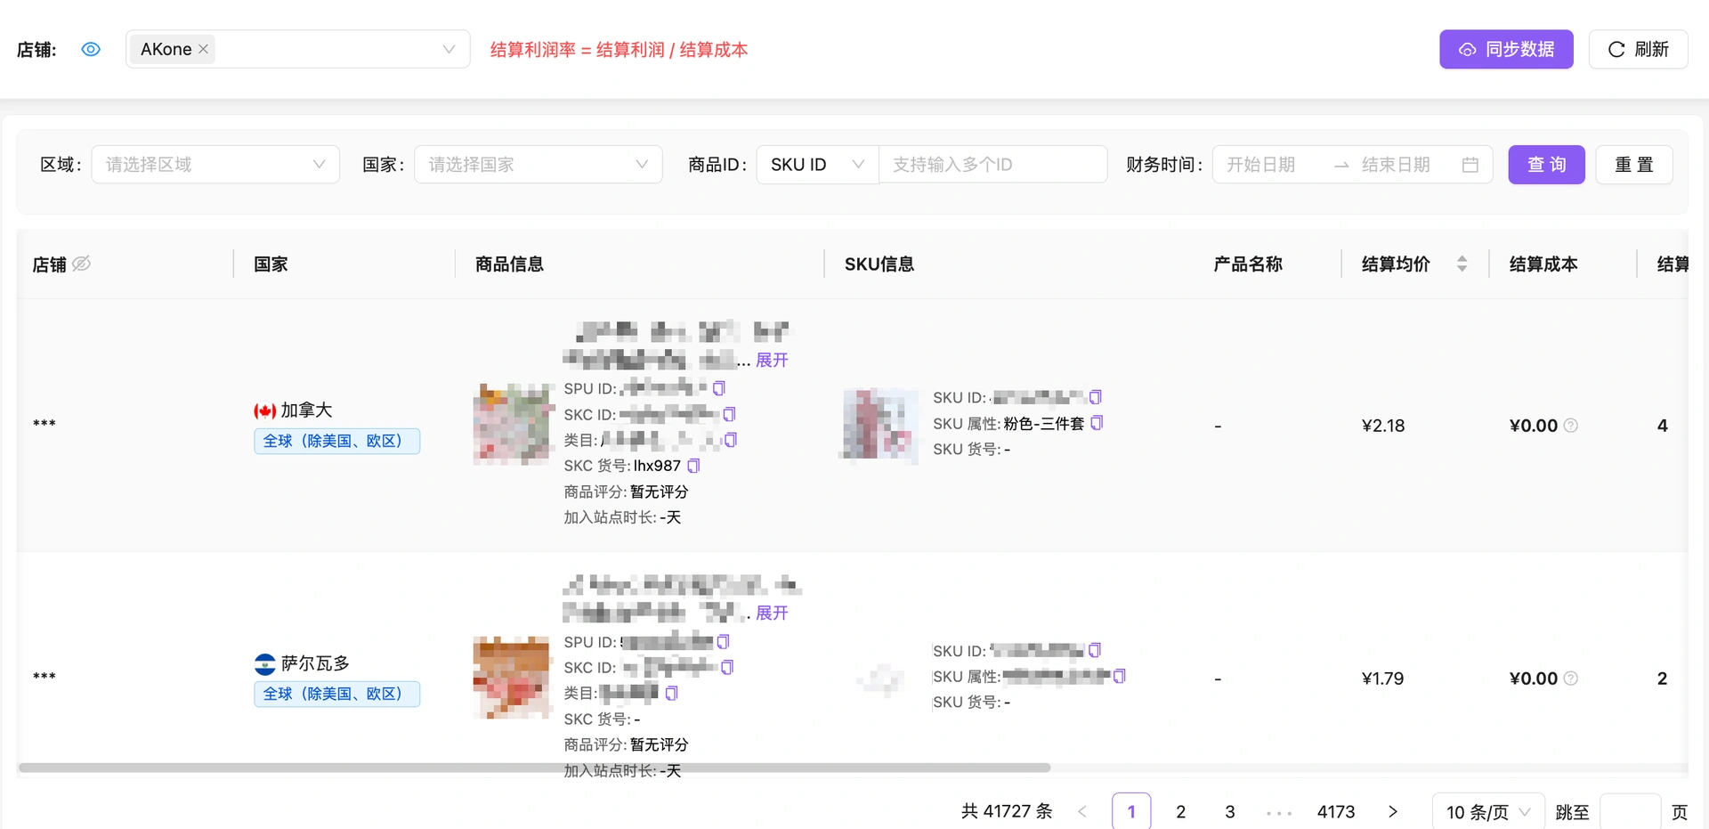Go to next page arrow

coord(1393,811)
